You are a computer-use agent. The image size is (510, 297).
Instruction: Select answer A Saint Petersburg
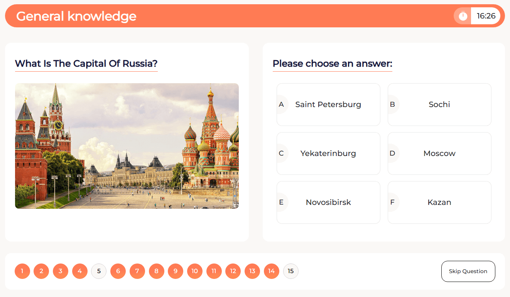click(328, 104)
